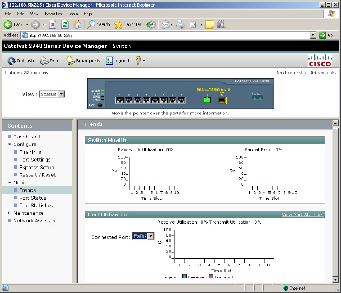Click the Print icon in Device Manager toolbar
This screenshot has height=293, width=341.
point(50,61)
